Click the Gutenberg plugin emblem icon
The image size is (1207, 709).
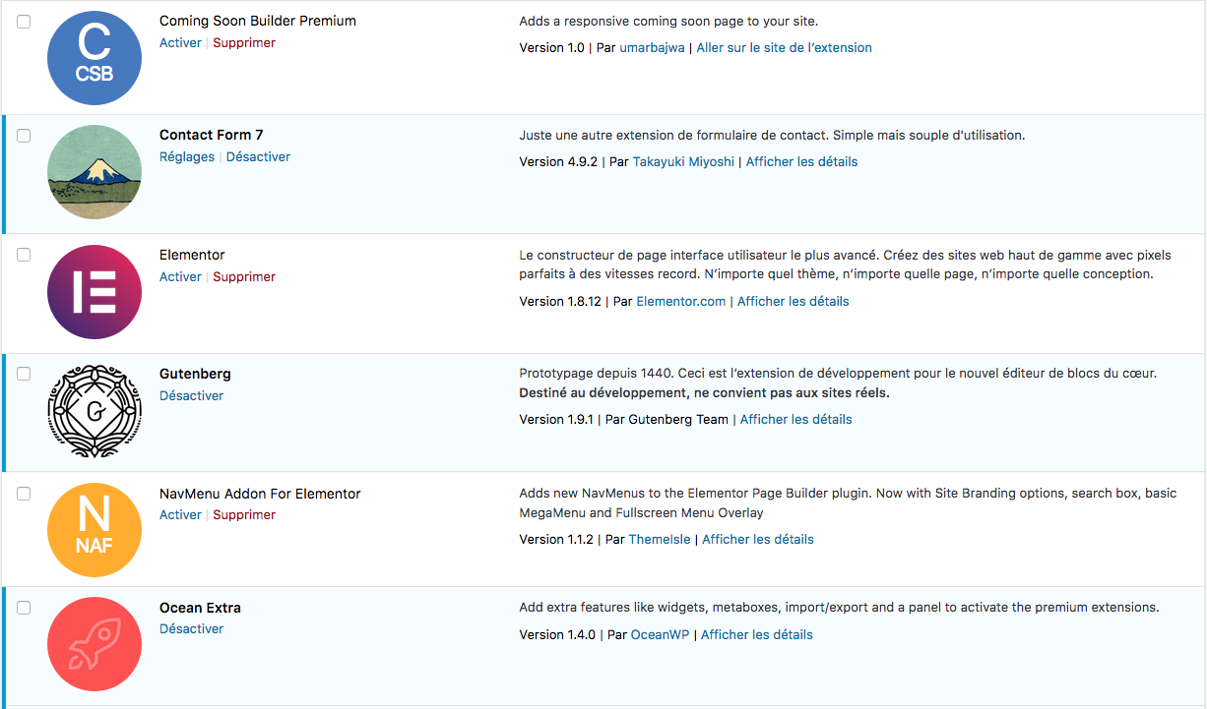pyautogui.click(x=95, y=411)
